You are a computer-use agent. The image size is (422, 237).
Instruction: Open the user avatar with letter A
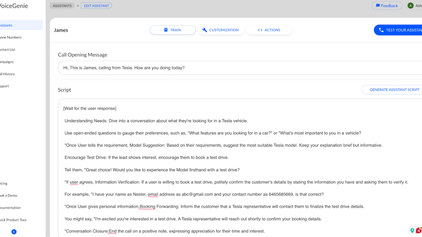point(410,6)
